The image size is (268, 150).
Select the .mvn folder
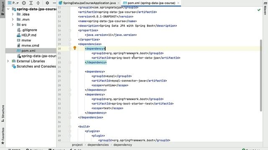(x=26, y=20)
